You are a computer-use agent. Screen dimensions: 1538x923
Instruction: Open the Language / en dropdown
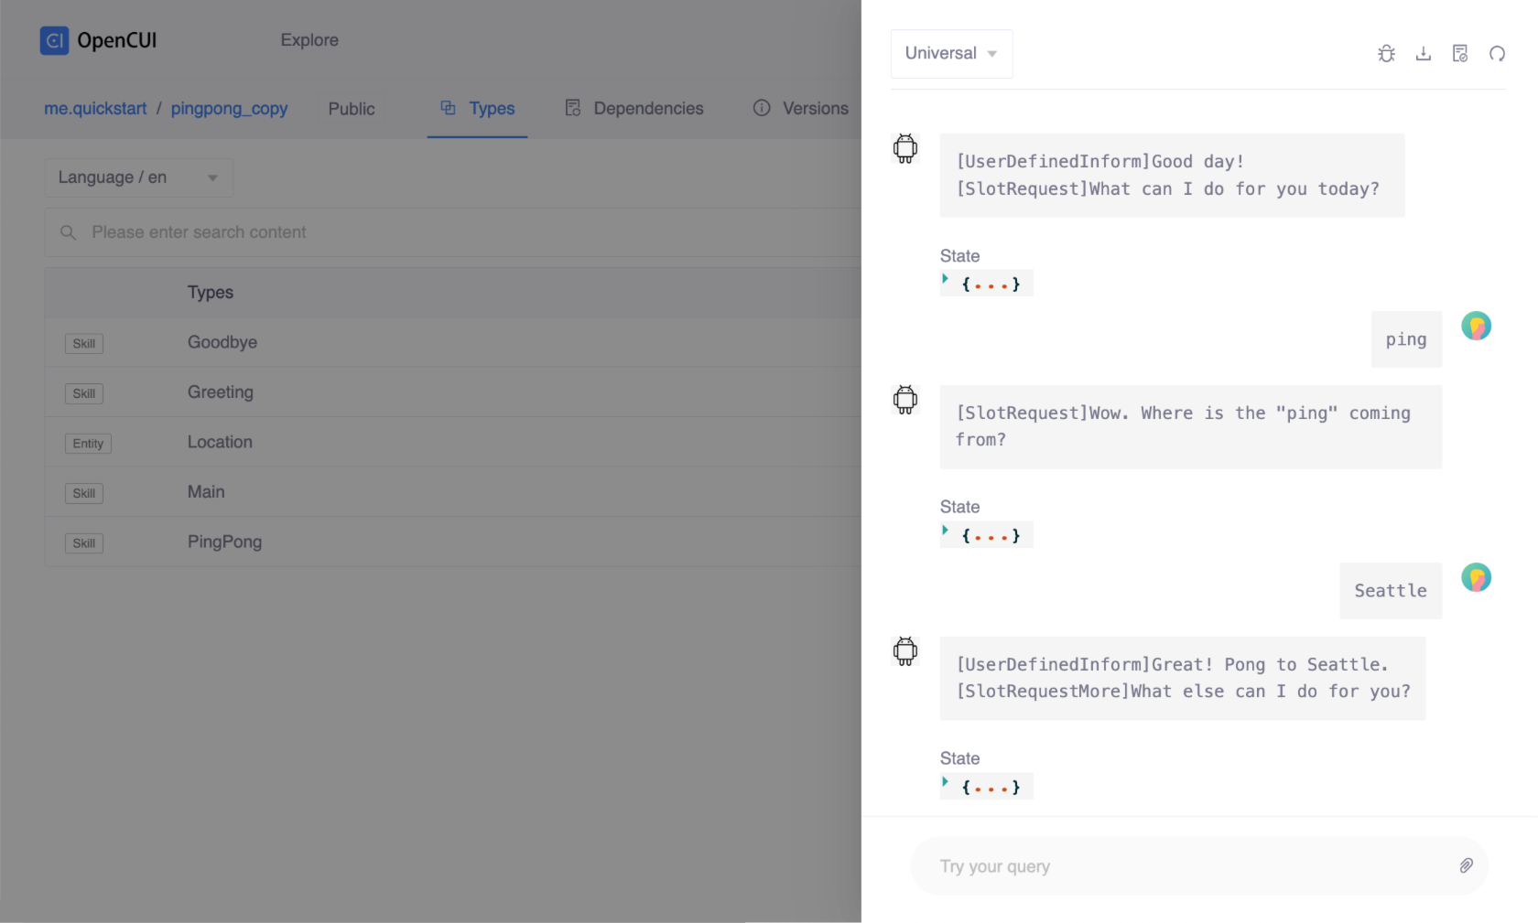coord(138,177)
